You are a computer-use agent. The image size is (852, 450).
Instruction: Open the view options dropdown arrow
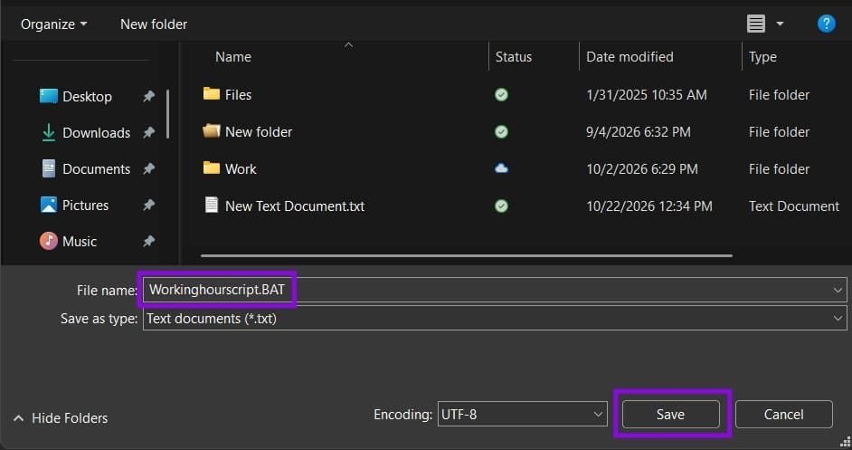click(780, 24)
